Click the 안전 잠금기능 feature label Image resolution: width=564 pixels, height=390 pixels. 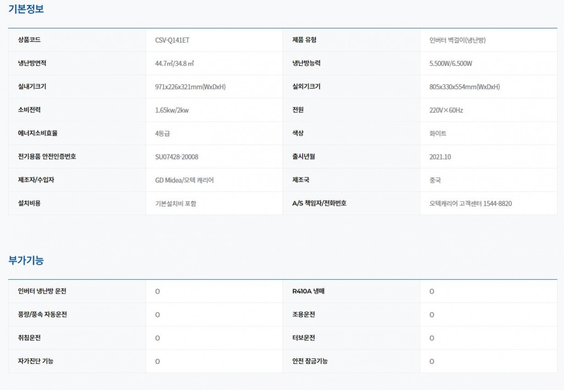click(x=310, y=362)
